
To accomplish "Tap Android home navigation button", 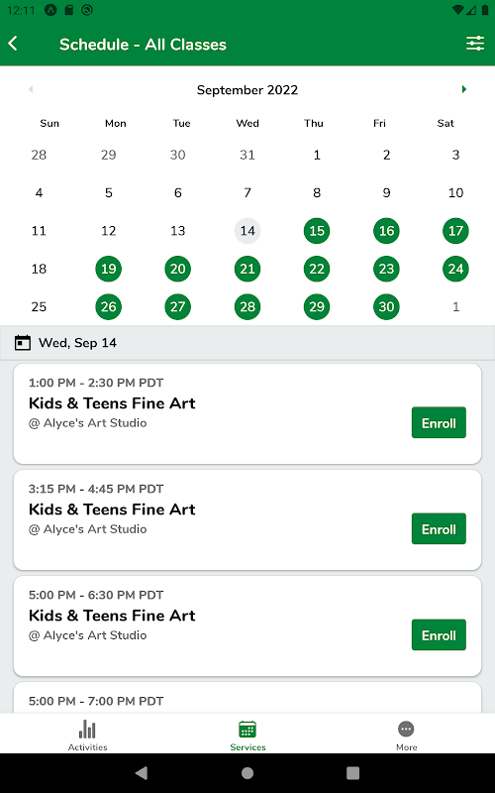I will click(247, 773).
